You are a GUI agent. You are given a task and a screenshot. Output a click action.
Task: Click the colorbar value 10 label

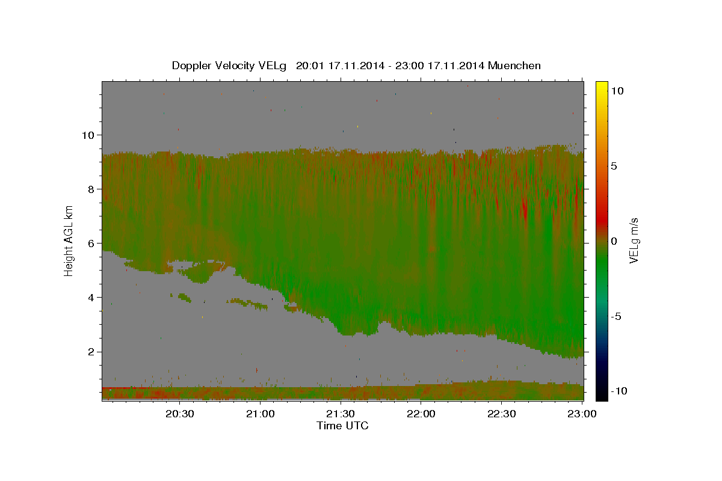(617, 91)
